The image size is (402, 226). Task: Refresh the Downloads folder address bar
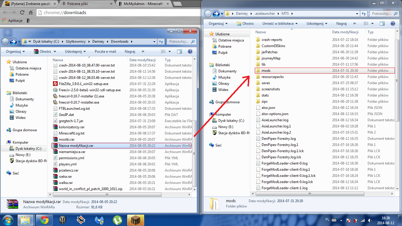(x=161, y=42)
